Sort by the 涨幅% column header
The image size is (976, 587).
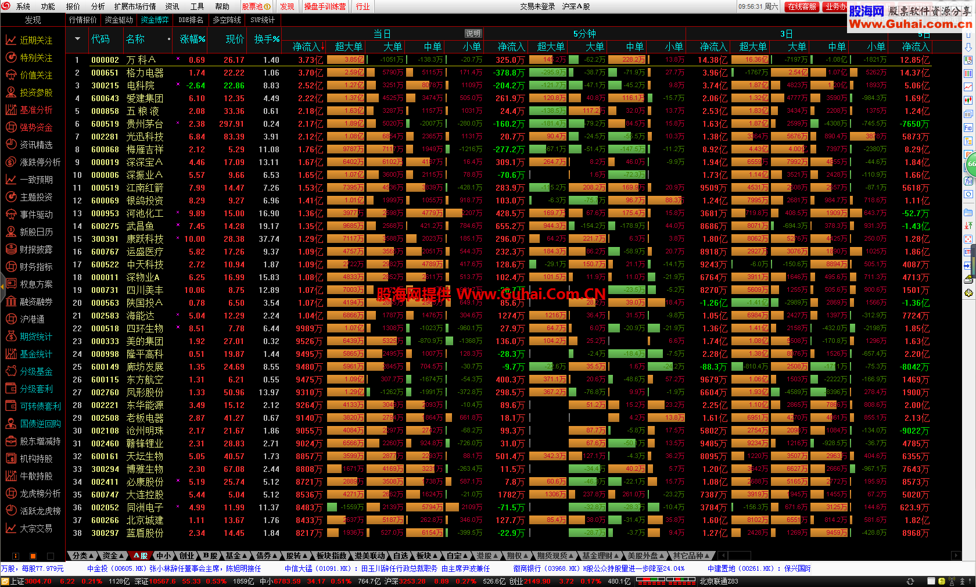tap(192, 39)
